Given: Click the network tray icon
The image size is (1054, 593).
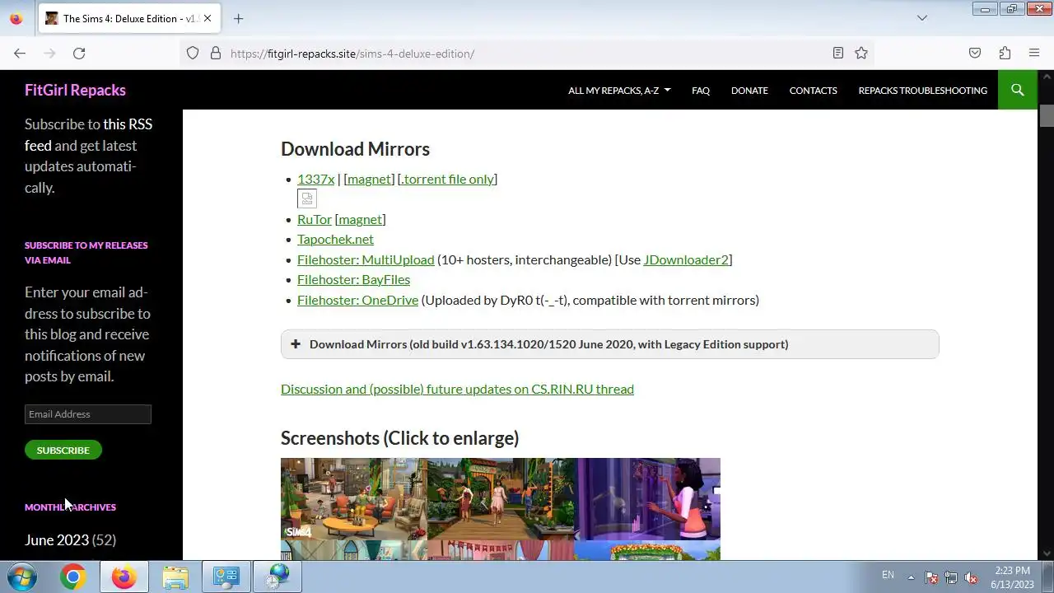Looking at the screenshot, I should (x=951, y=577).
